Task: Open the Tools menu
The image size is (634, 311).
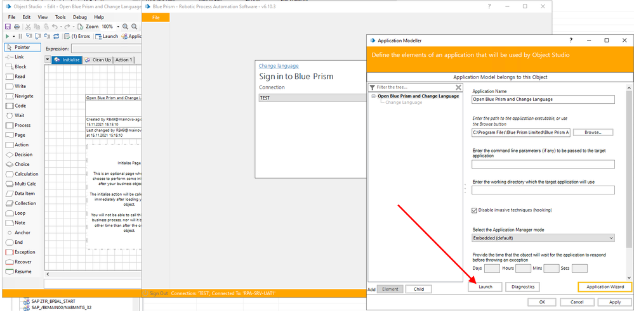Action: 60,17
